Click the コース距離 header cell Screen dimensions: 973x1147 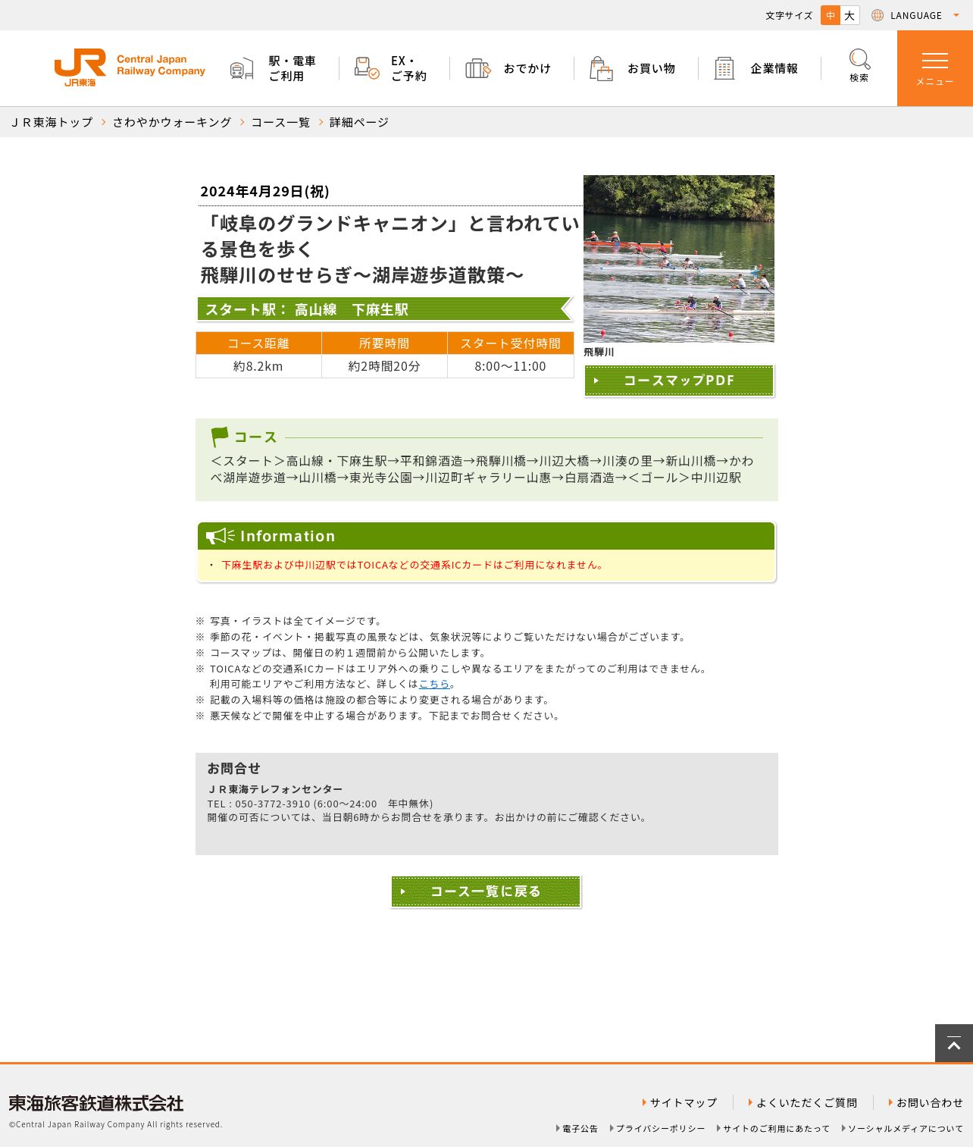(x=258, y=343)
